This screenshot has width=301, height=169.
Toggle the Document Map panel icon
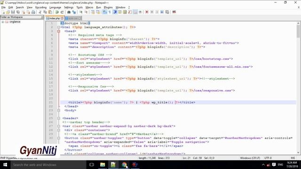(125, 12)
